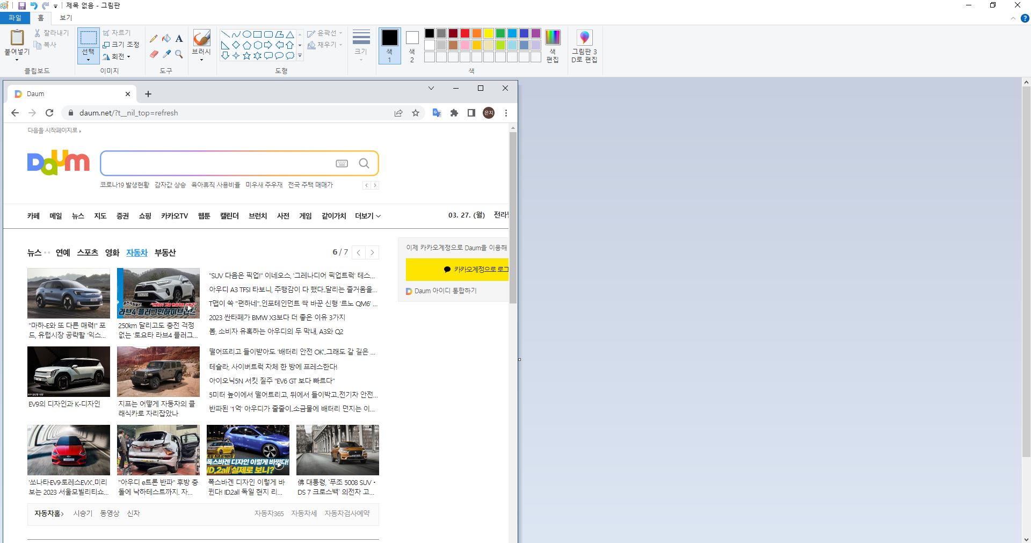Click the 붙여넣기 (Paste) clipboard icon
Viewport: 1031px width, 543px height.
click(17, 38)
